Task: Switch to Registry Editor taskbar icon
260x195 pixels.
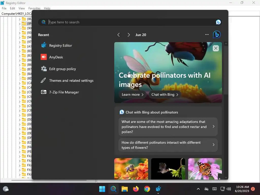Action: point(158,189)
